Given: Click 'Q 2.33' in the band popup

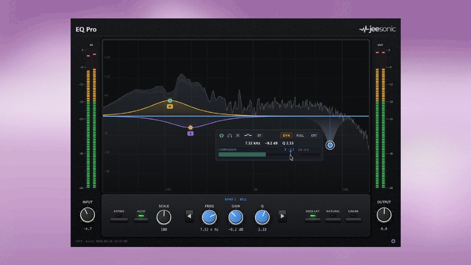Looking at the screenshot, I should (288, 143).
